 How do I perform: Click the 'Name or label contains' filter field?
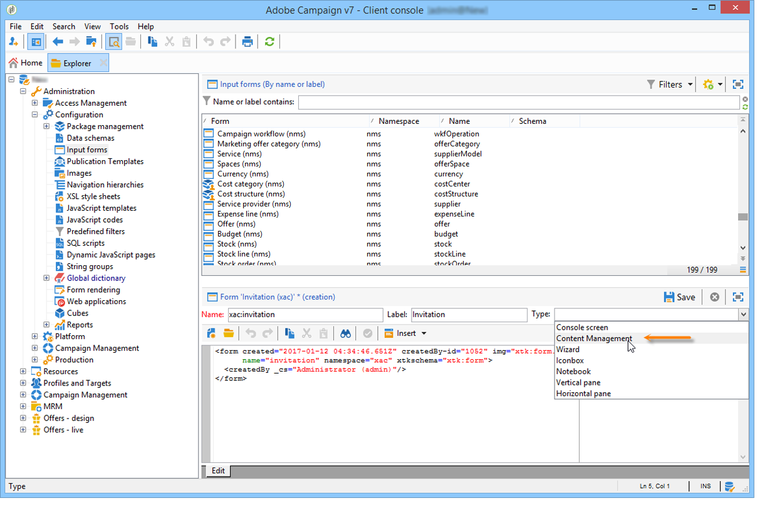coord(518,102)
